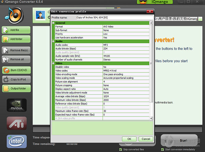Click the iQmango green logo banner
This screenshot has width=205, height=152.
(x=155, y=2)
